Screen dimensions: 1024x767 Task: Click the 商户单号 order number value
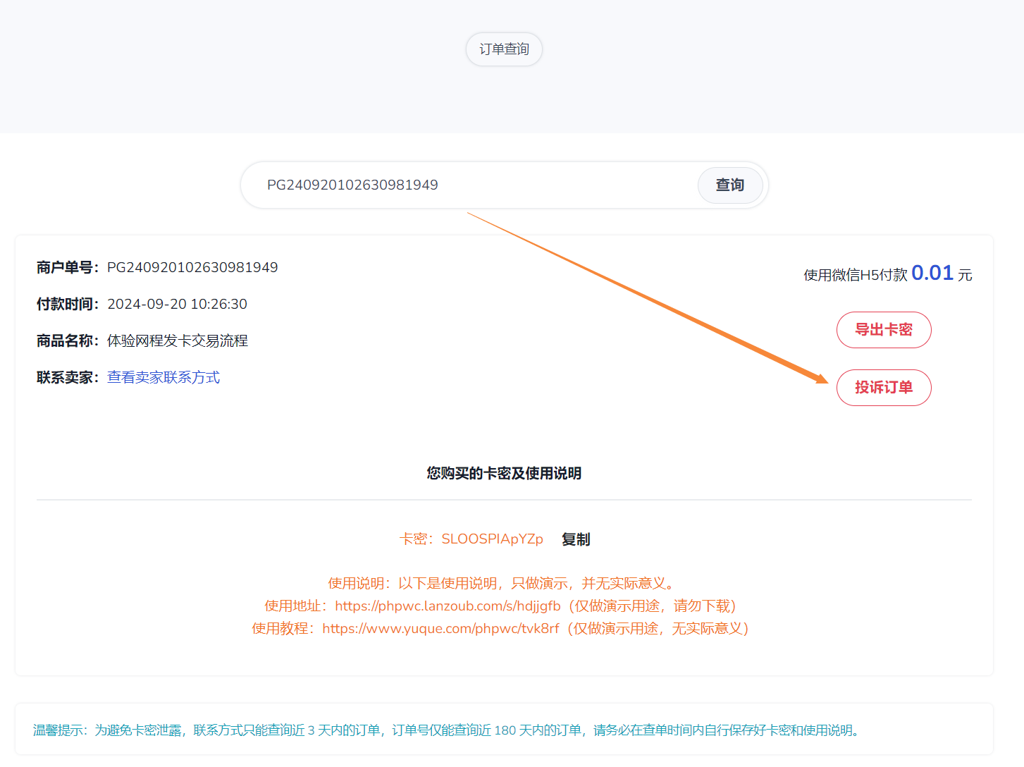(x=192, y=268)
